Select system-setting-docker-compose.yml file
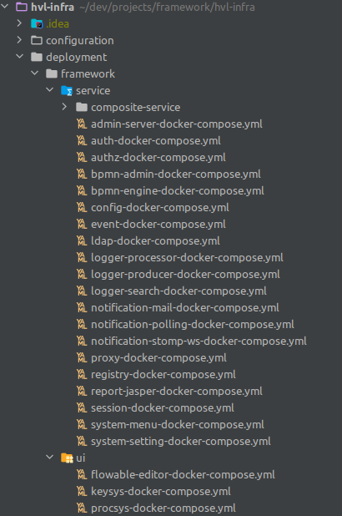 (x=181, y=442)
